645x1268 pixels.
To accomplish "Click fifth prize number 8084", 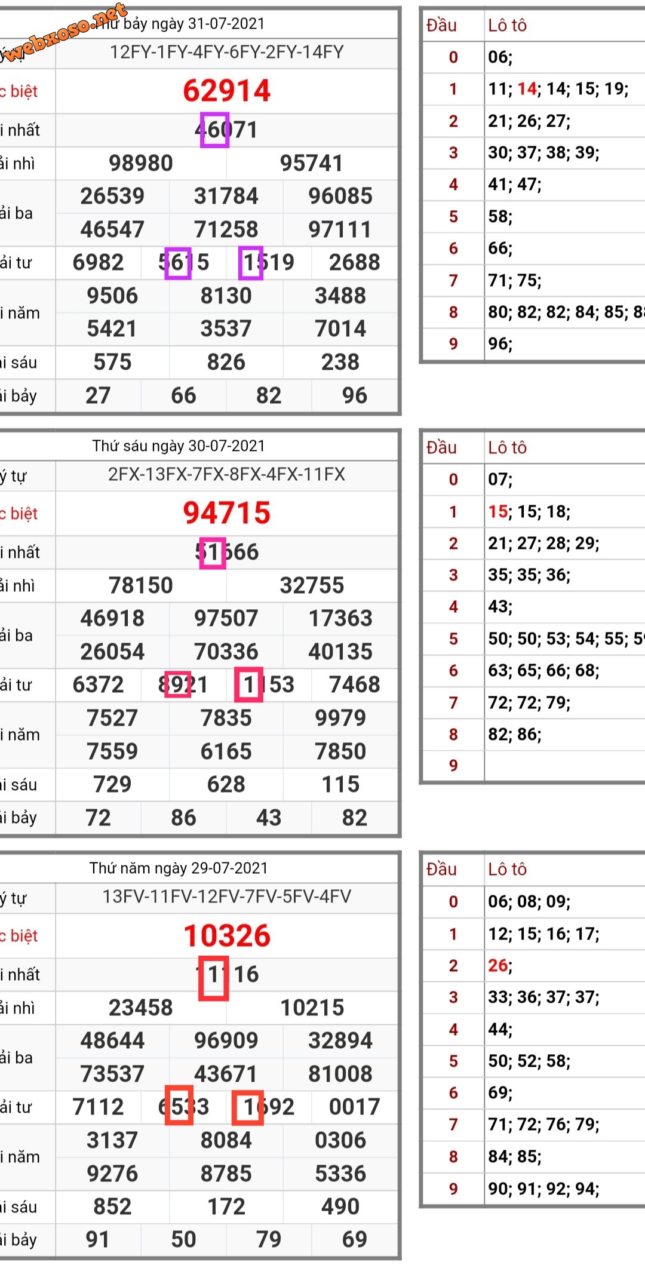I will pos(226,1140).
